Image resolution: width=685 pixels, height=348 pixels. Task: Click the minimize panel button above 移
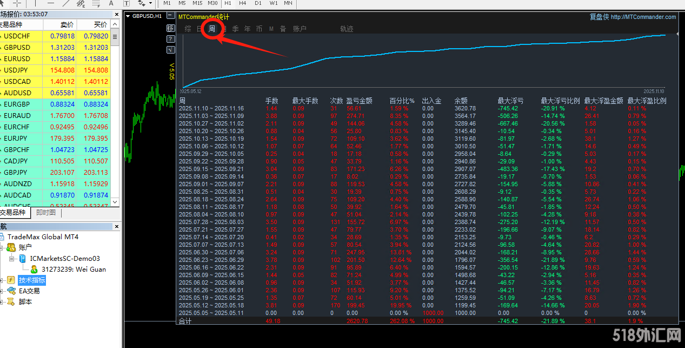tap(170, 17)
